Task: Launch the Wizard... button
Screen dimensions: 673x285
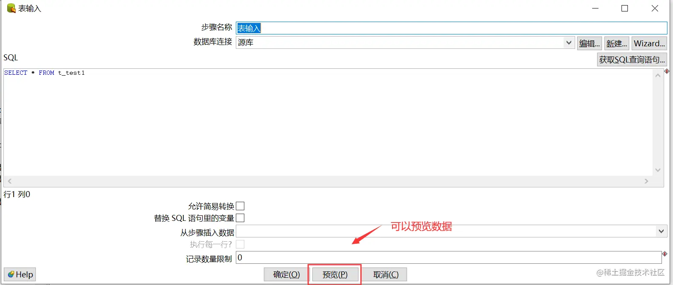Action: (x=649, y=43)
